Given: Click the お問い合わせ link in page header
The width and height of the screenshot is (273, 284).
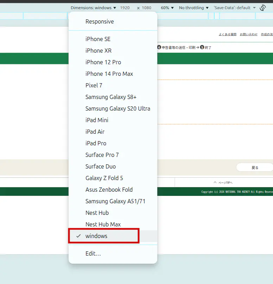Looking at the screenshot, I should point(248,34).
